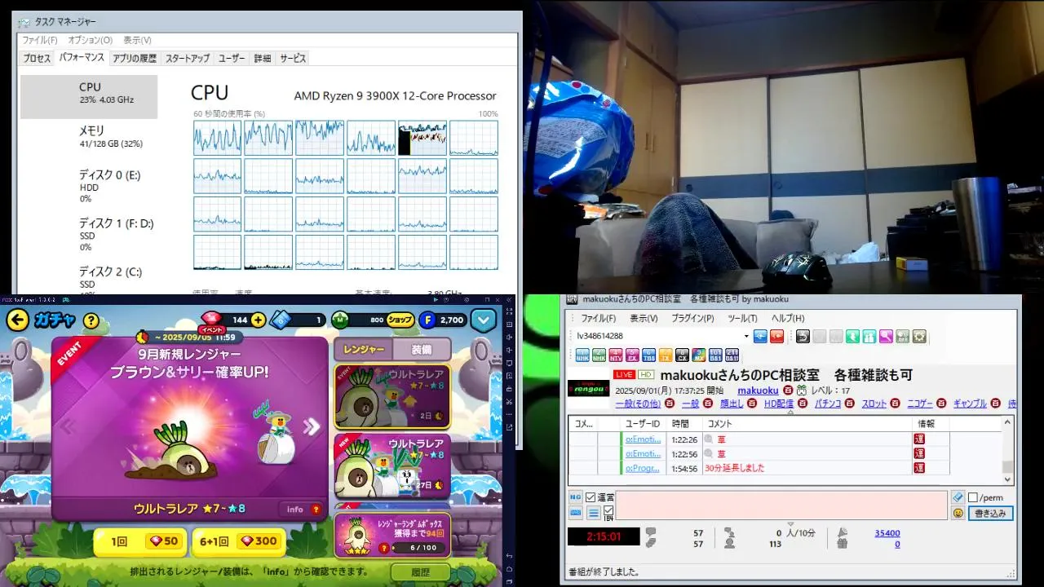Click the 35400 points link
The width and height of the screenshot is (1044, 587).
[x=887, y=533]
